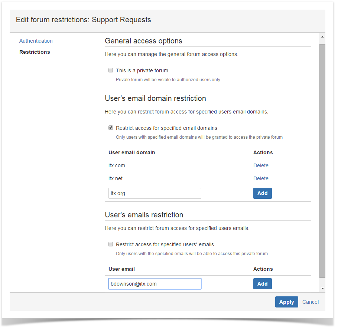Select the Restrictions tab in sidebar

[35, 52]
